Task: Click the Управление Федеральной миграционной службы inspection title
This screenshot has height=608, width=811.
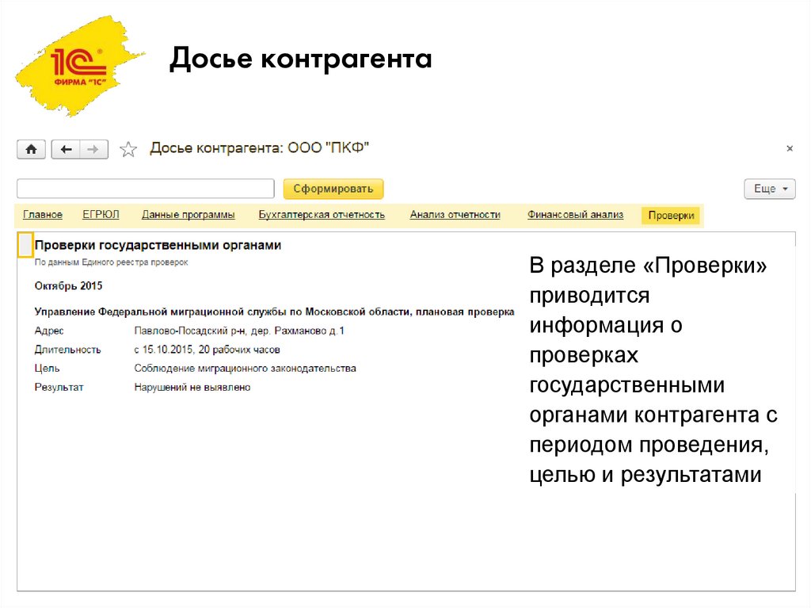Action: 274,312
